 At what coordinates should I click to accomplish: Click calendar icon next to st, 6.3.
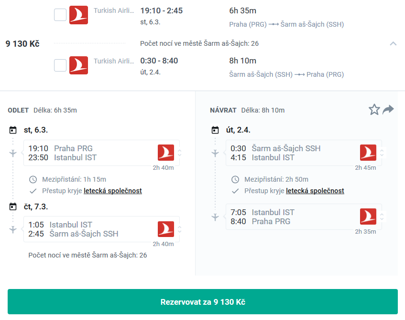coord(13,130)
